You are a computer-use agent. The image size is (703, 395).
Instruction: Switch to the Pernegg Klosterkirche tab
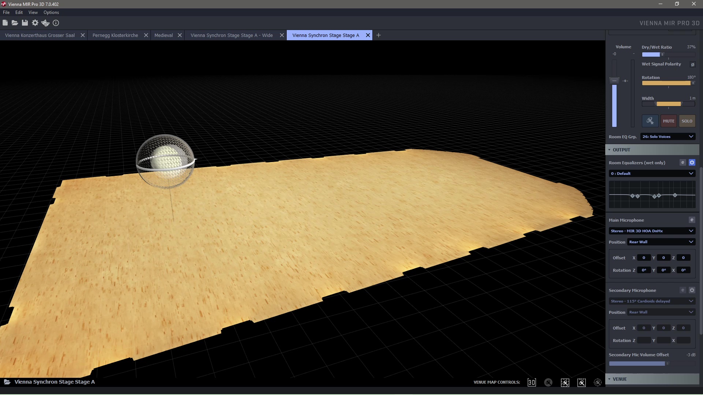click(115, 35)
